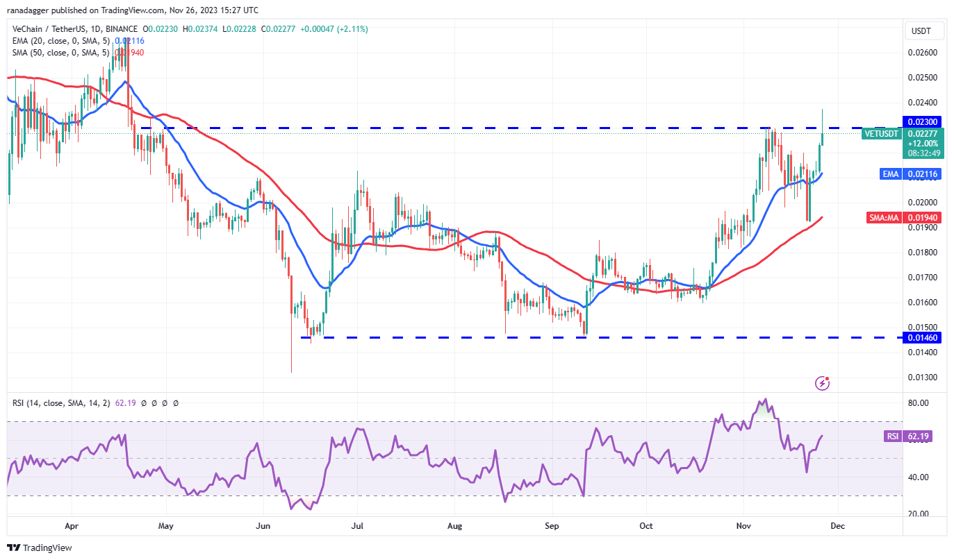Click the purple RSI value label
Viewport: 954px width, 560px height.
892,436
